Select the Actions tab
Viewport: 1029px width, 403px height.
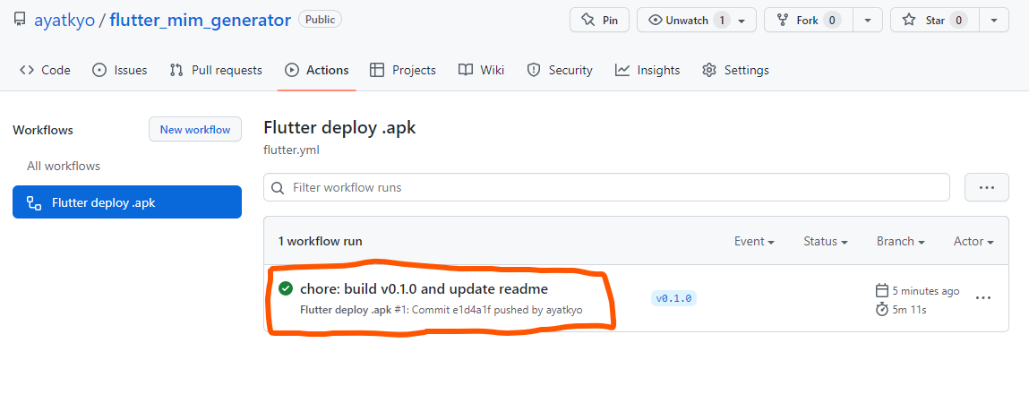pyautogui.click(x=316, y=70)
